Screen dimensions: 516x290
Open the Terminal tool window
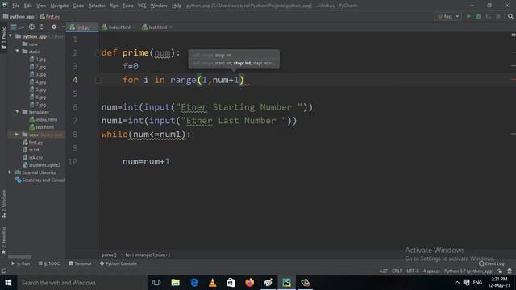coord(80,263)
